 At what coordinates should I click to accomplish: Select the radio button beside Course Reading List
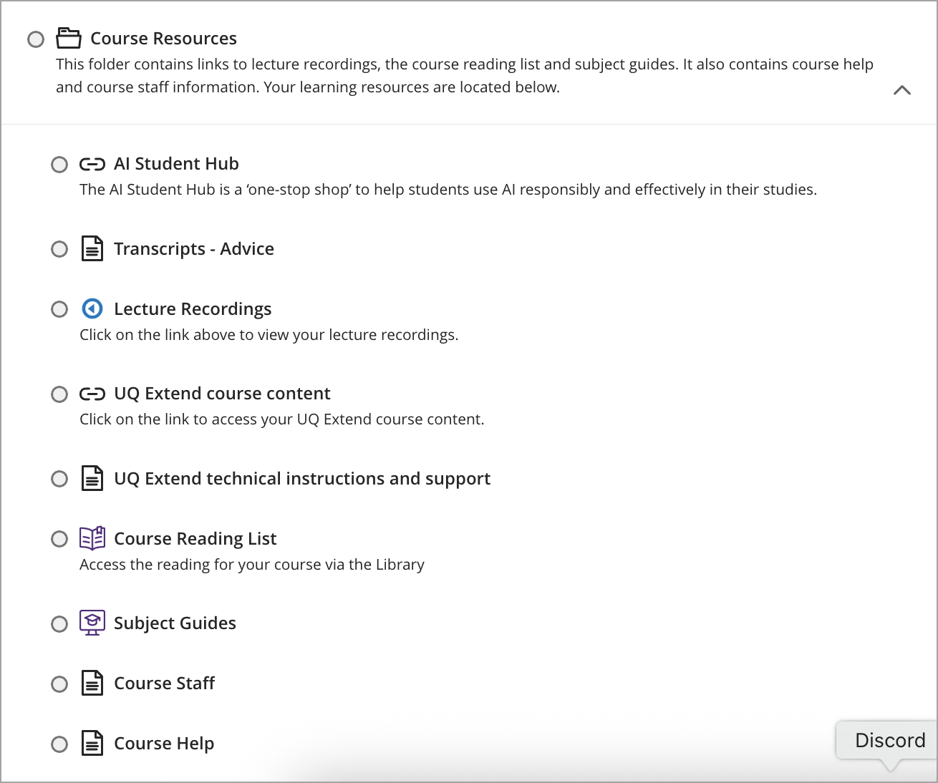click(59, 539)
